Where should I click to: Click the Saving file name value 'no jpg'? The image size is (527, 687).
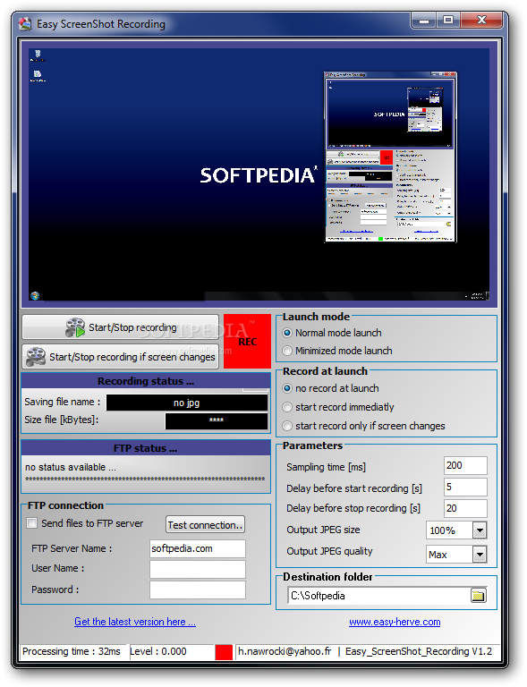pyautogui.click(x=187, y=403)
